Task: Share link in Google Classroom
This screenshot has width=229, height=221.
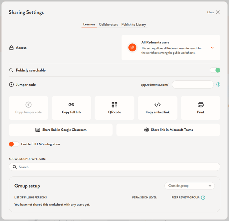Action: [61, 130]
